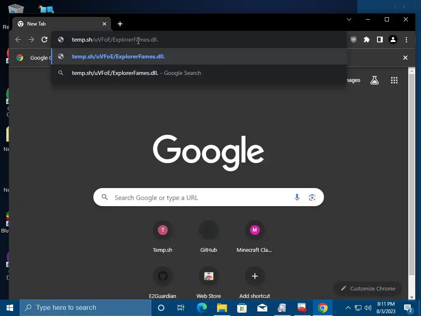Select the New Tab tab

tap(62, 24)
